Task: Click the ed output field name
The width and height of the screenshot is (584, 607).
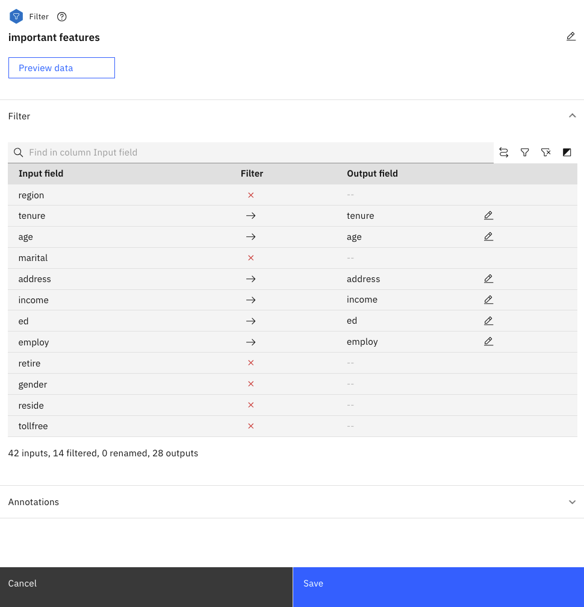Action: coord(352,321)
